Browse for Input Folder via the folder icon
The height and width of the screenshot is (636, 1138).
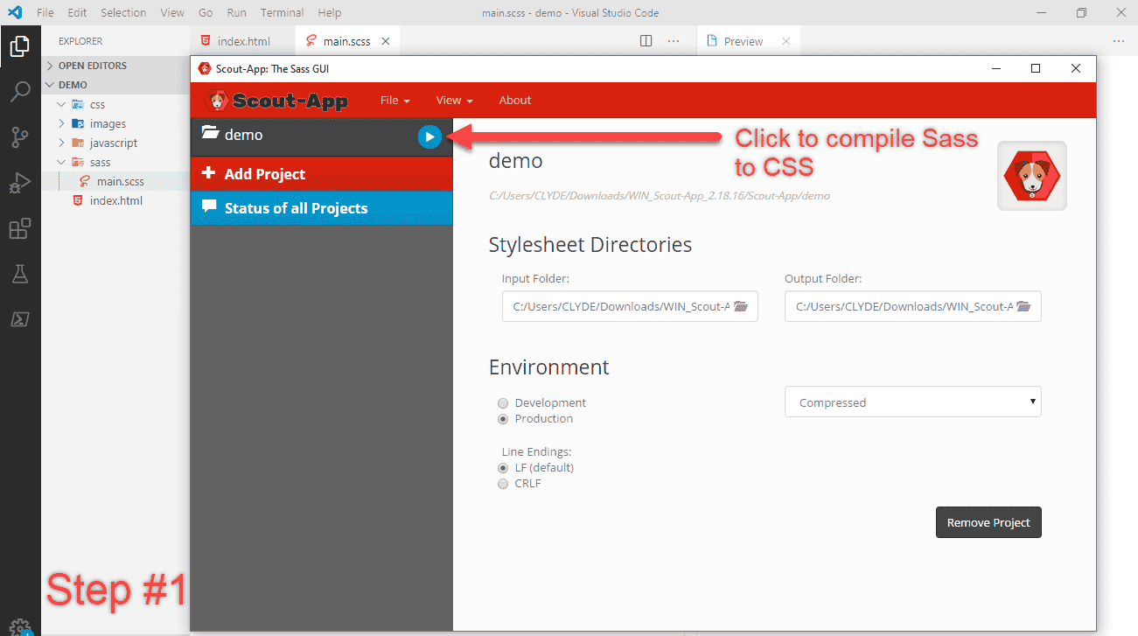(x=741, y=306)
